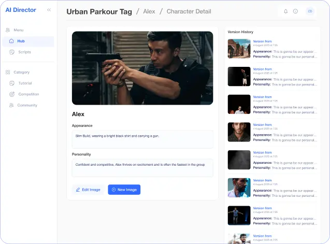Click the Personality field label
Image resolution: width=330 pixels, height=244 pixels.
point(81,154)
